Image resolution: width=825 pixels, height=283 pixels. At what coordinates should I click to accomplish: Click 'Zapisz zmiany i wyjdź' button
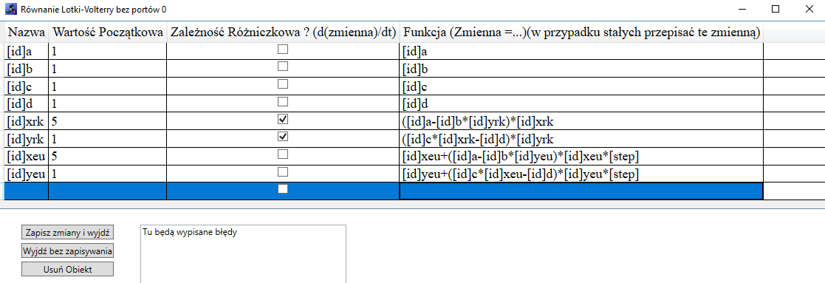[67, 232]
